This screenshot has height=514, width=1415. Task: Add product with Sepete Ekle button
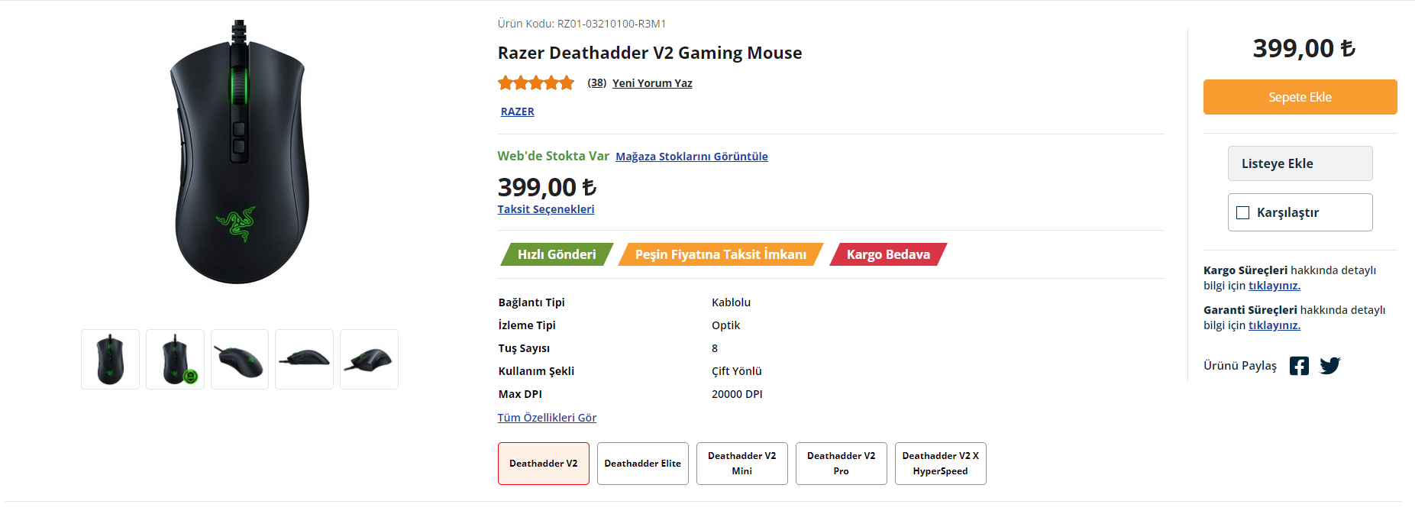[x=1300, y=97]
